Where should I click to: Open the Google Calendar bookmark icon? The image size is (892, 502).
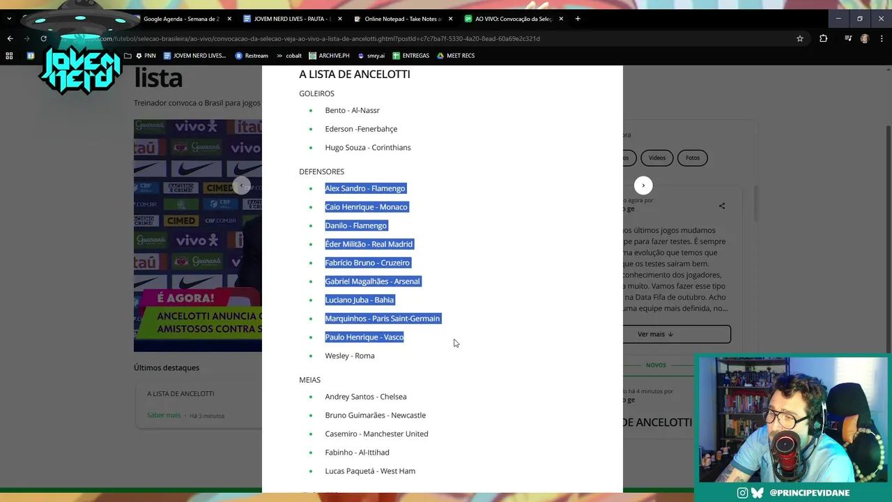[31, 56]
